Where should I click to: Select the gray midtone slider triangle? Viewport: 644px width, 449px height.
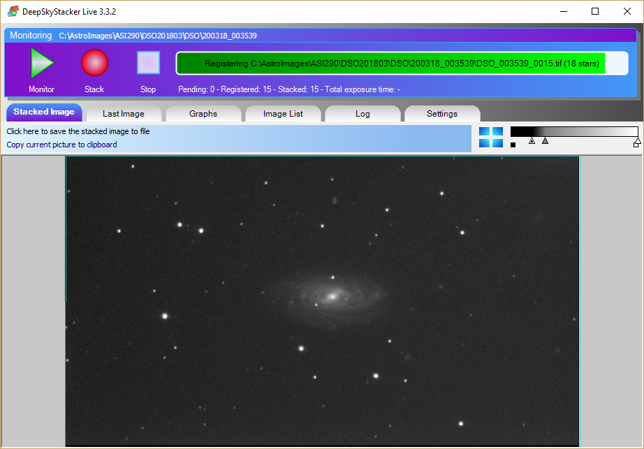(545, 141)
